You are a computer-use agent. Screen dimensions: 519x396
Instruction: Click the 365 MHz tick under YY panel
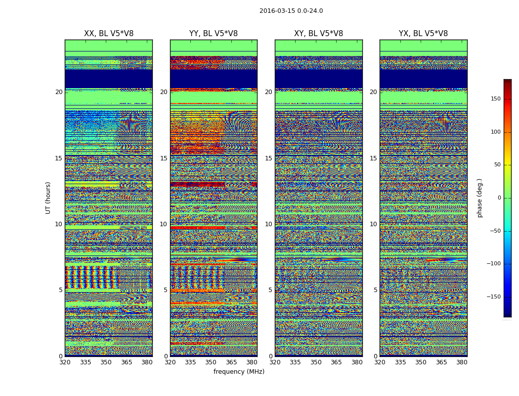pos(231,362)
